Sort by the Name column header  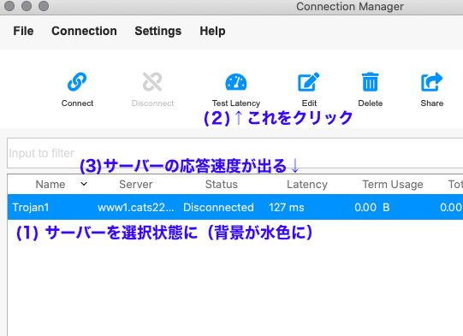(50, 185)
